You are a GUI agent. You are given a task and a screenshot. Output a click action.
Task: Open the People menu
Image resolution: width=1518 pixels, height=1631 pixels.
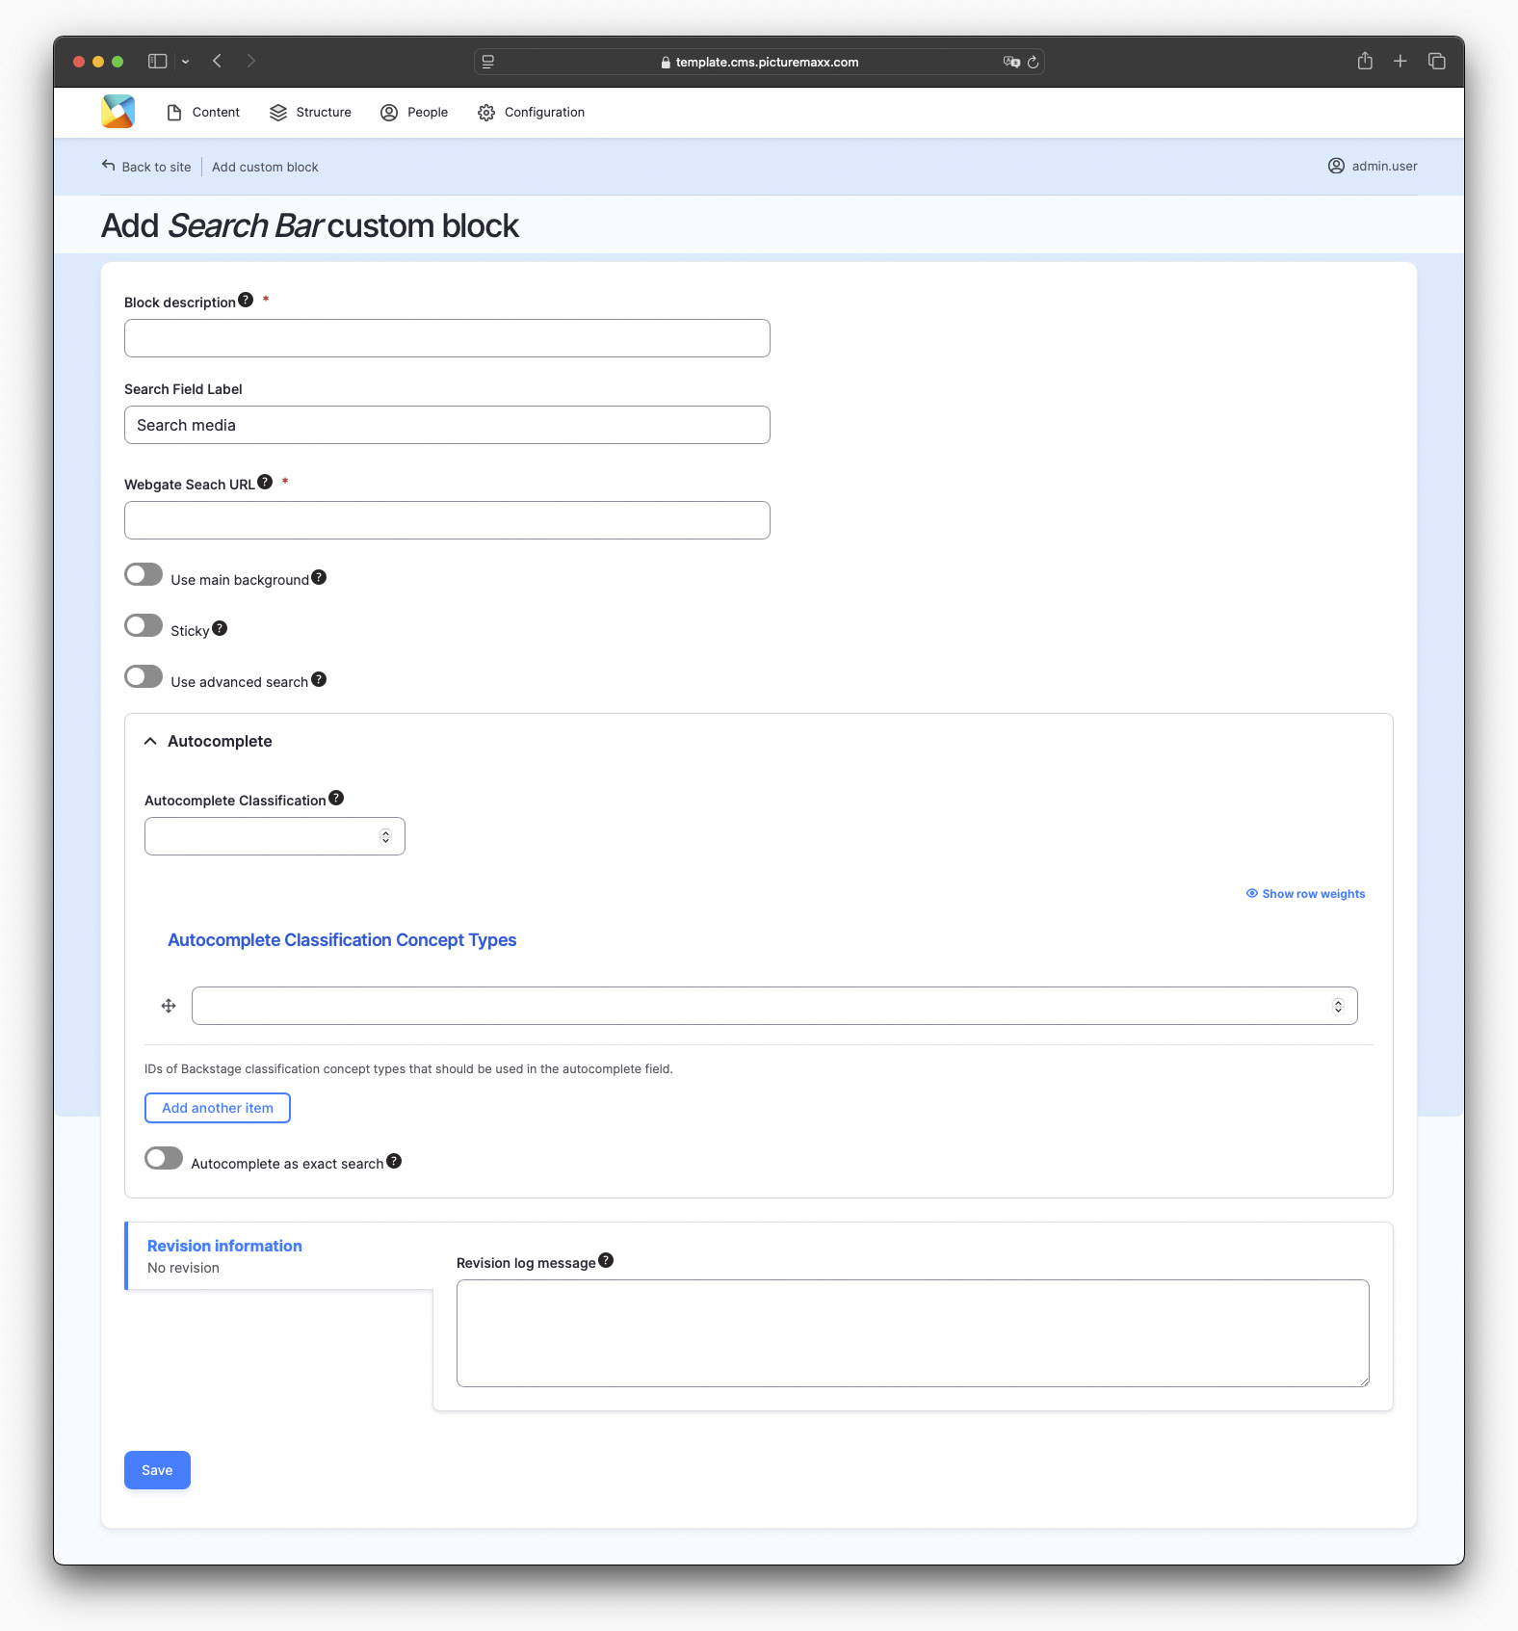pyautogui.click(x=414, y=113)
